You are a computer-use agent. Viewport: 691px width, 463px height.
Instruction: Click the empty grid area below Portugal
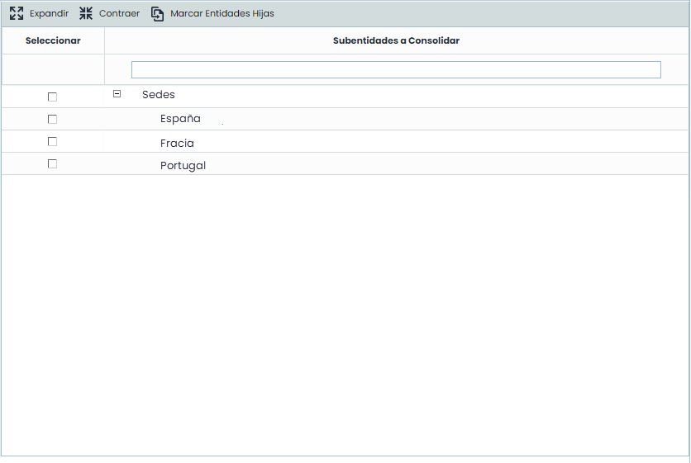click(x=345, y=314)
